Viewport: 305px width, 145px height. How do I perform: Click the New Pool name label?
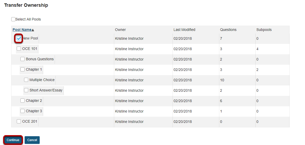pos(30,38)
